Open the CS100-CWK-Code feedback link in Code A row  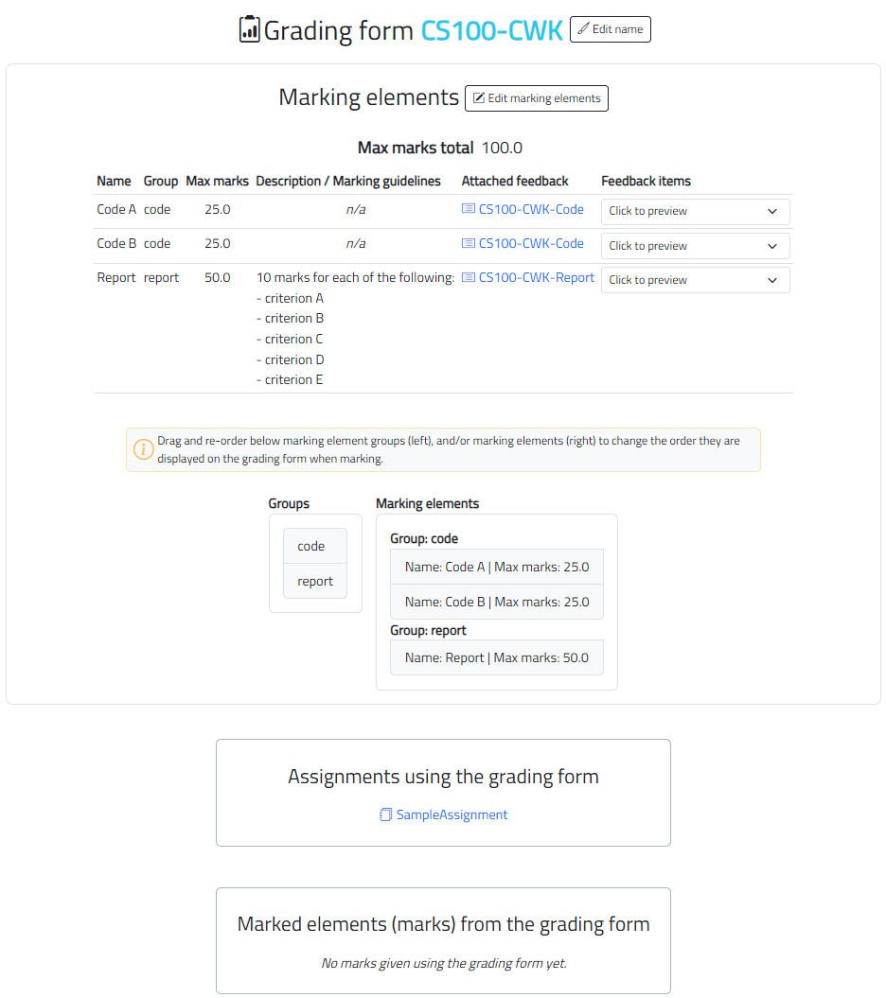[530, 208]
